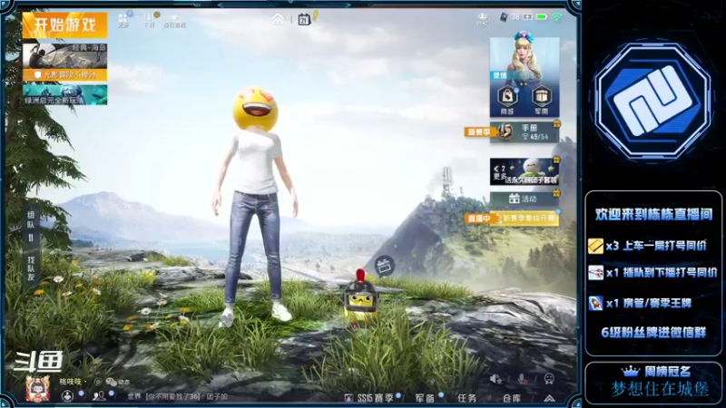This screenshot has height=408, width=726.
Task: Open the emote face icon
Action: (549, 379)
